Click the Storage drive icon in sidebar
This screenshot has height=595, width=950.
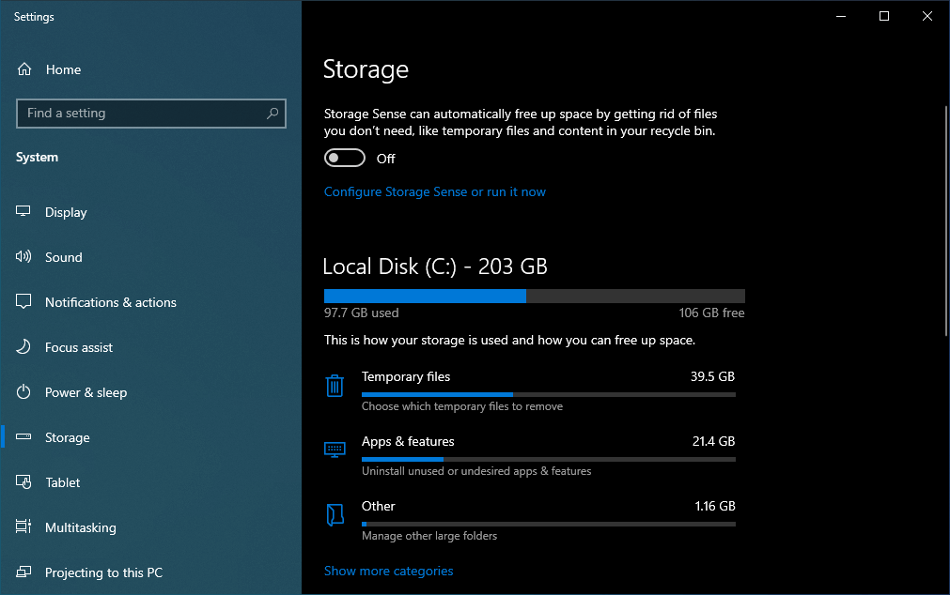[x=23, y=437]
